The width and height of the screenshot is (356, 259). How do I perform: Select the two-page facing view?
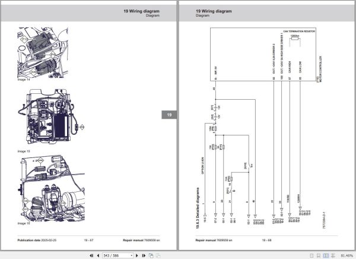326,255
